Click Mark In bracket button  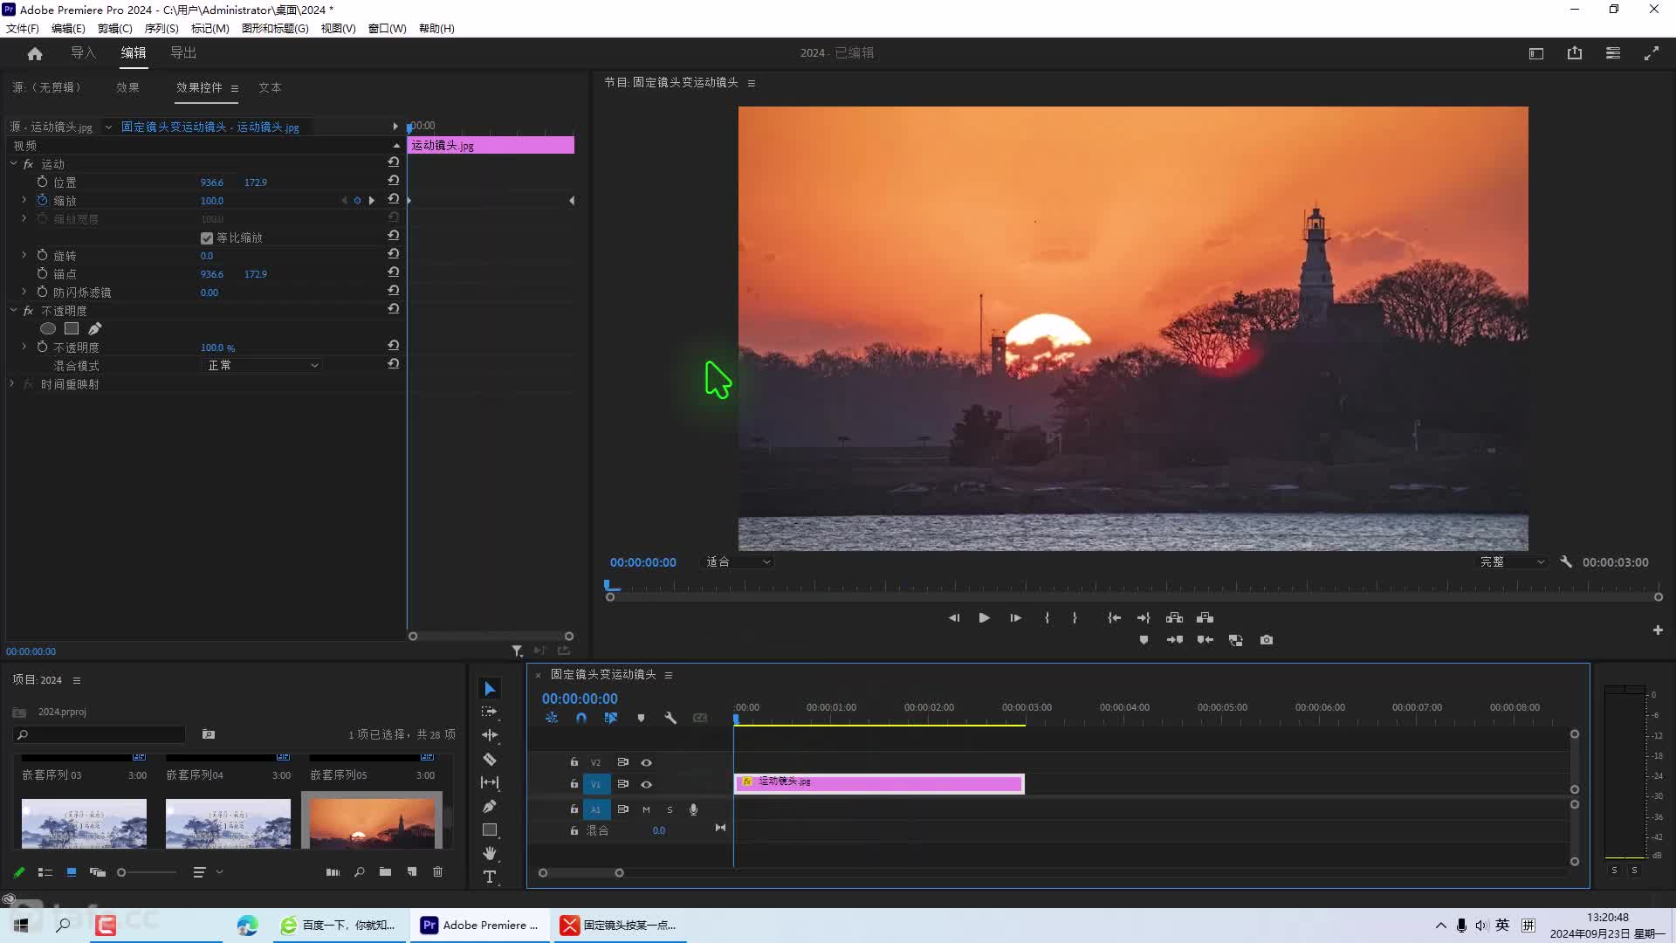[1047, 617]
